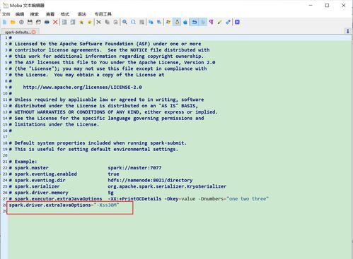Toggle the highlighted icon right of word wrap
Viewport: 353px width, 259px height.
(203, 22)
